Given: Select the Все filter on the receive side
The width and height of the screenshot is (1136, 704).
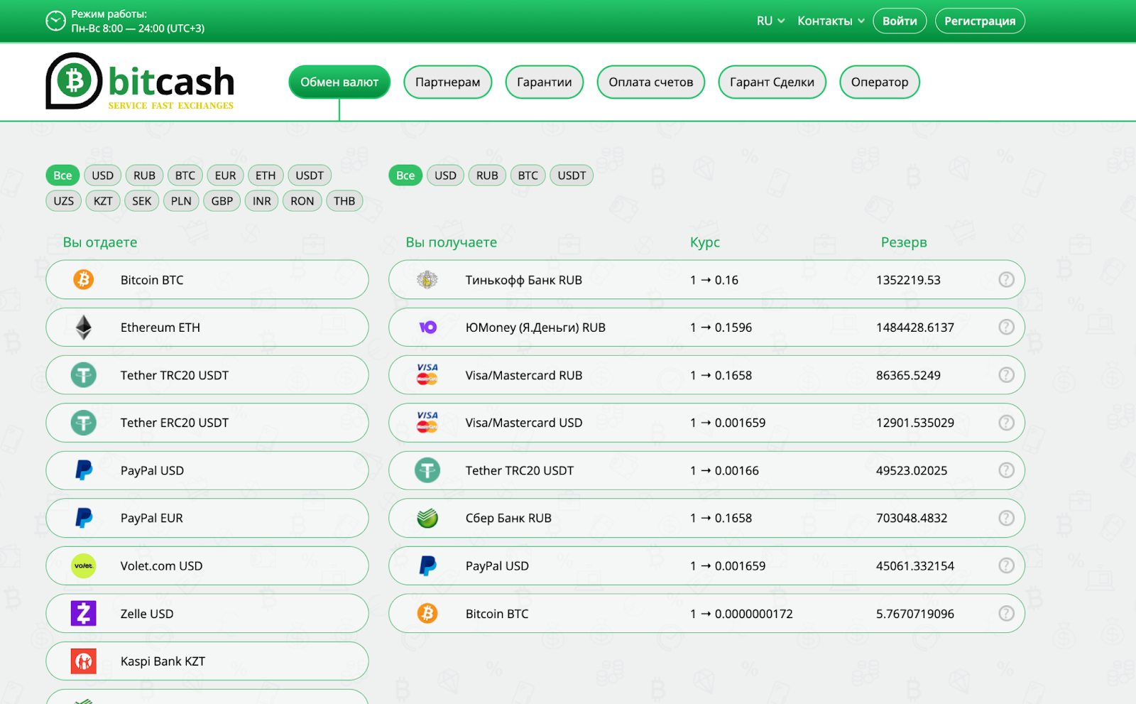Looking at the screenshot, I should pyautogui.click(x=405, y=175).
